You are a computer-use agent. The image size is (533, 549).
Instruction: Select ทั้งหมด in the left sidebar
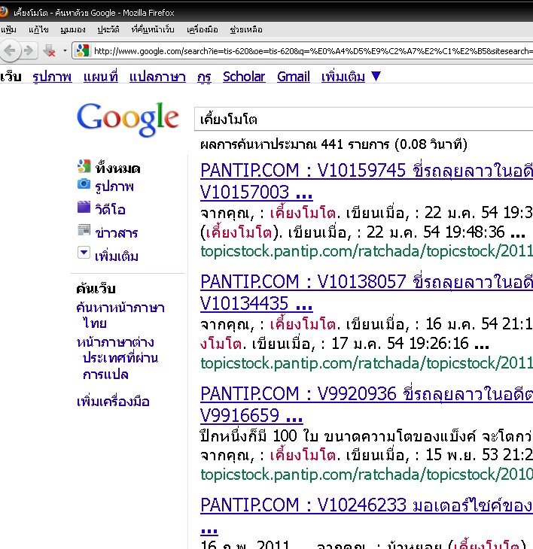pos(117,168)
